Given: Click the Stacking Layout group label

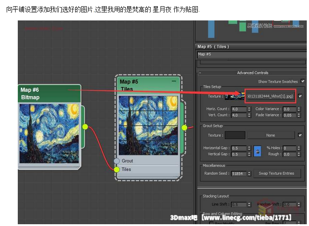Looking at the screenshot, I should (x=216, y=196).
